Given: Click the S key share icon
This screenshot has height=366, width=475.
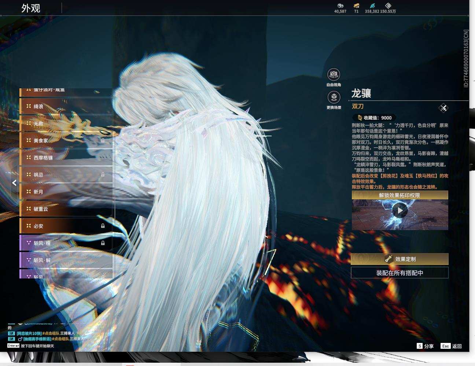Looking at the screenshot, I should coord(420,346).
